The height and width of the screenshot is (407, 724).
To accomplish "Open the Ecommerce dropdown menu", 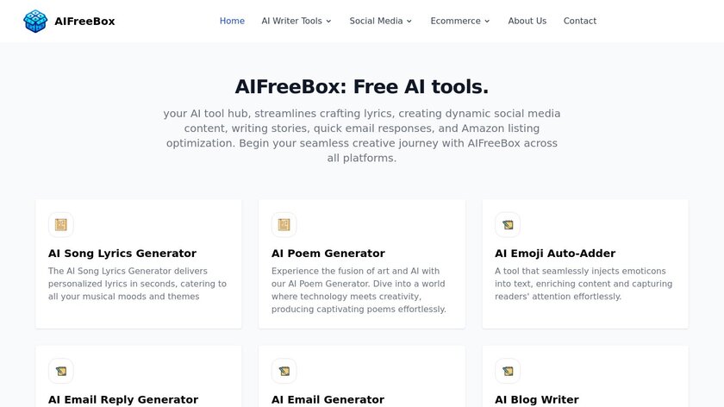I will pos(460,21).
